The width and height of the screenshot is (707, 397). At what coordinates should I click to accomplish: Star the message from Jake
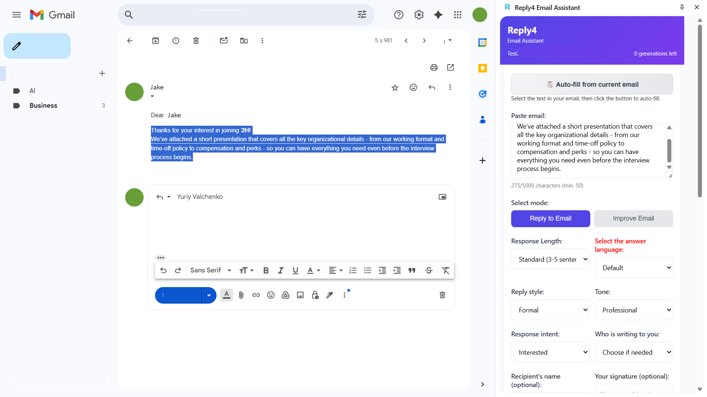coord(395,87)
